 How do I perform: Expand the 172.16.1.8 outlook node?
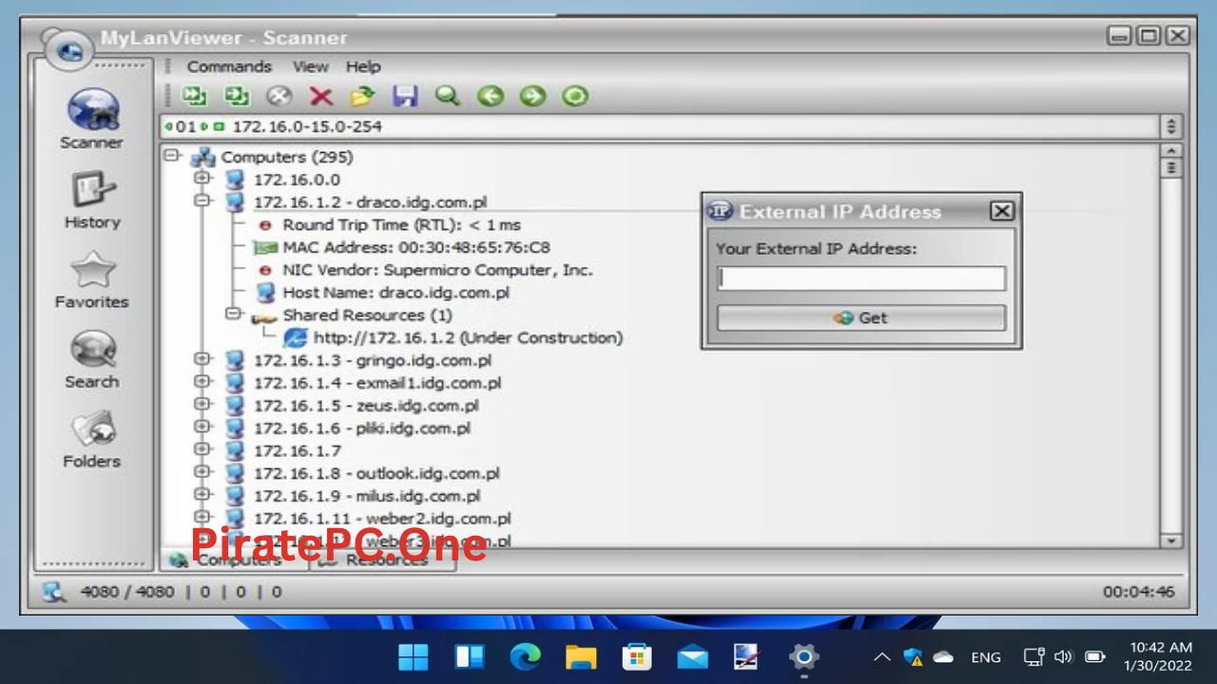coord(202,471)
